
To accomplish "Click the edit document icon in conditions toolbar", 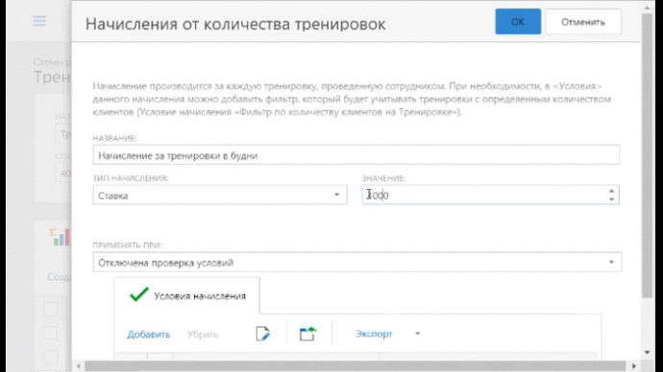I will [262, 334].
